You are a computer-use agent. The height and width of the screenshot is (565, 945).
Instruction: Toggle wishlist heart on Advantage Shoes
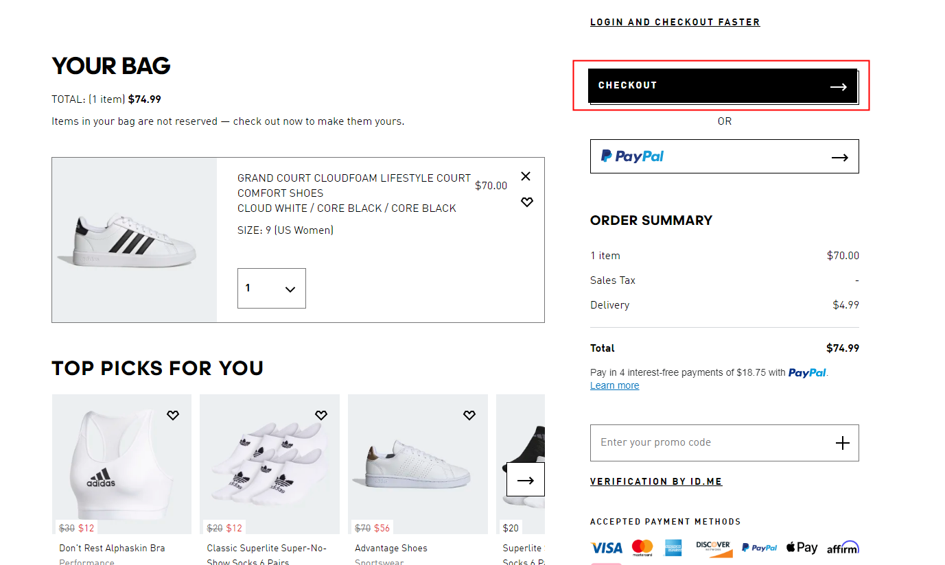pos(469,415)
